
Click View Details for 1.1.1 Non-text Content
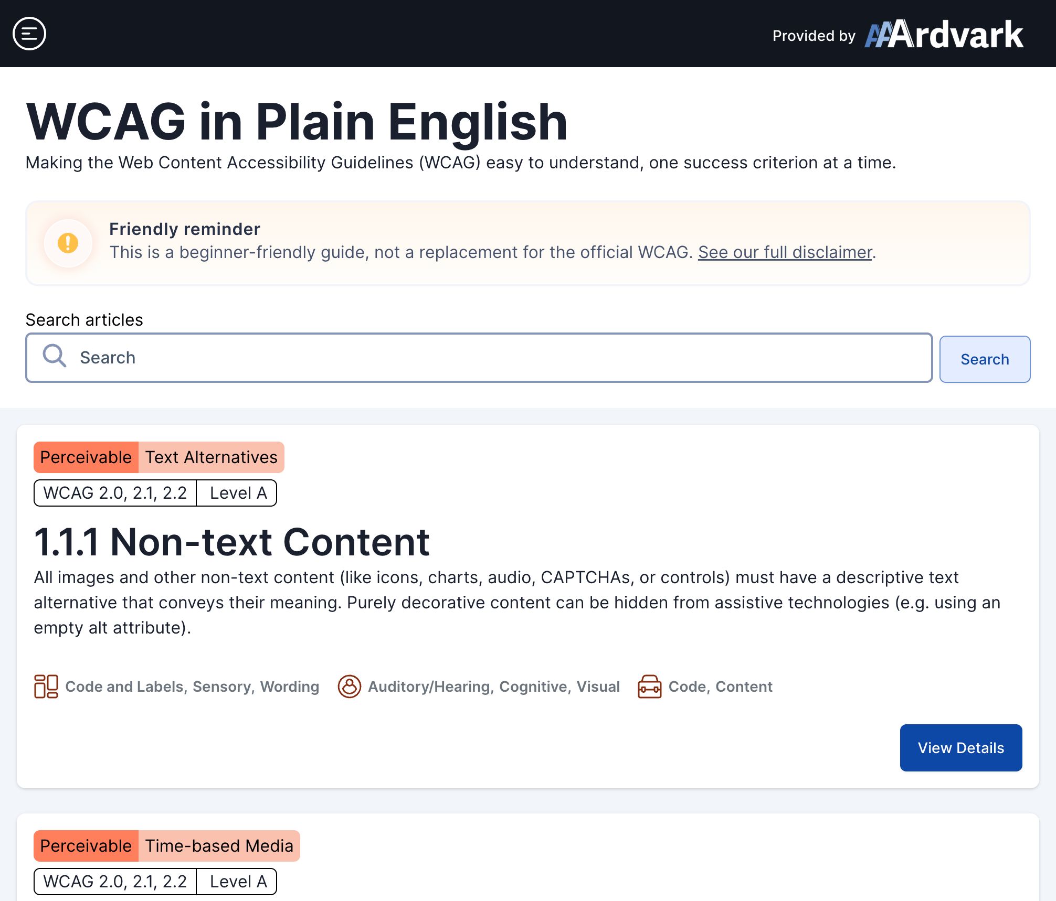coord(961,748)
